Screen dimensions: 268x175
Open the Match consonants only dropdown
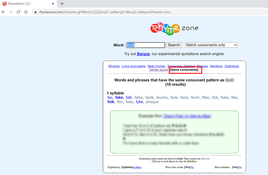point(211,45)
